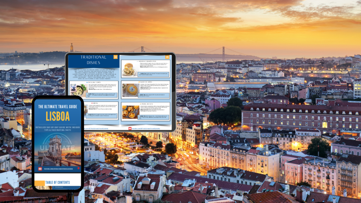The image size is (361, 203).
Task: Open the YouTube channel link on phone cover
Action: tap(59, 169)
